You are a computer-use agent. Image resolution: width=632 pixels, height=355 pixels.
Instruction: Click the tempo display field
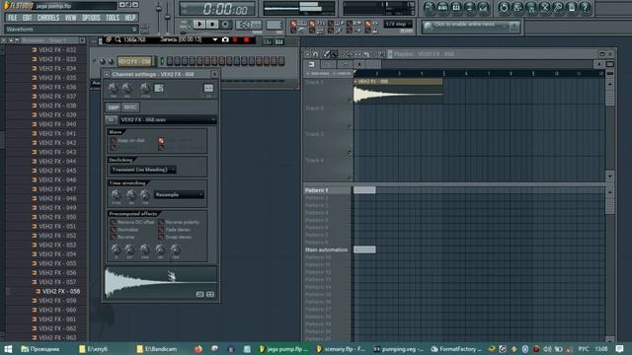pos(248,25)
